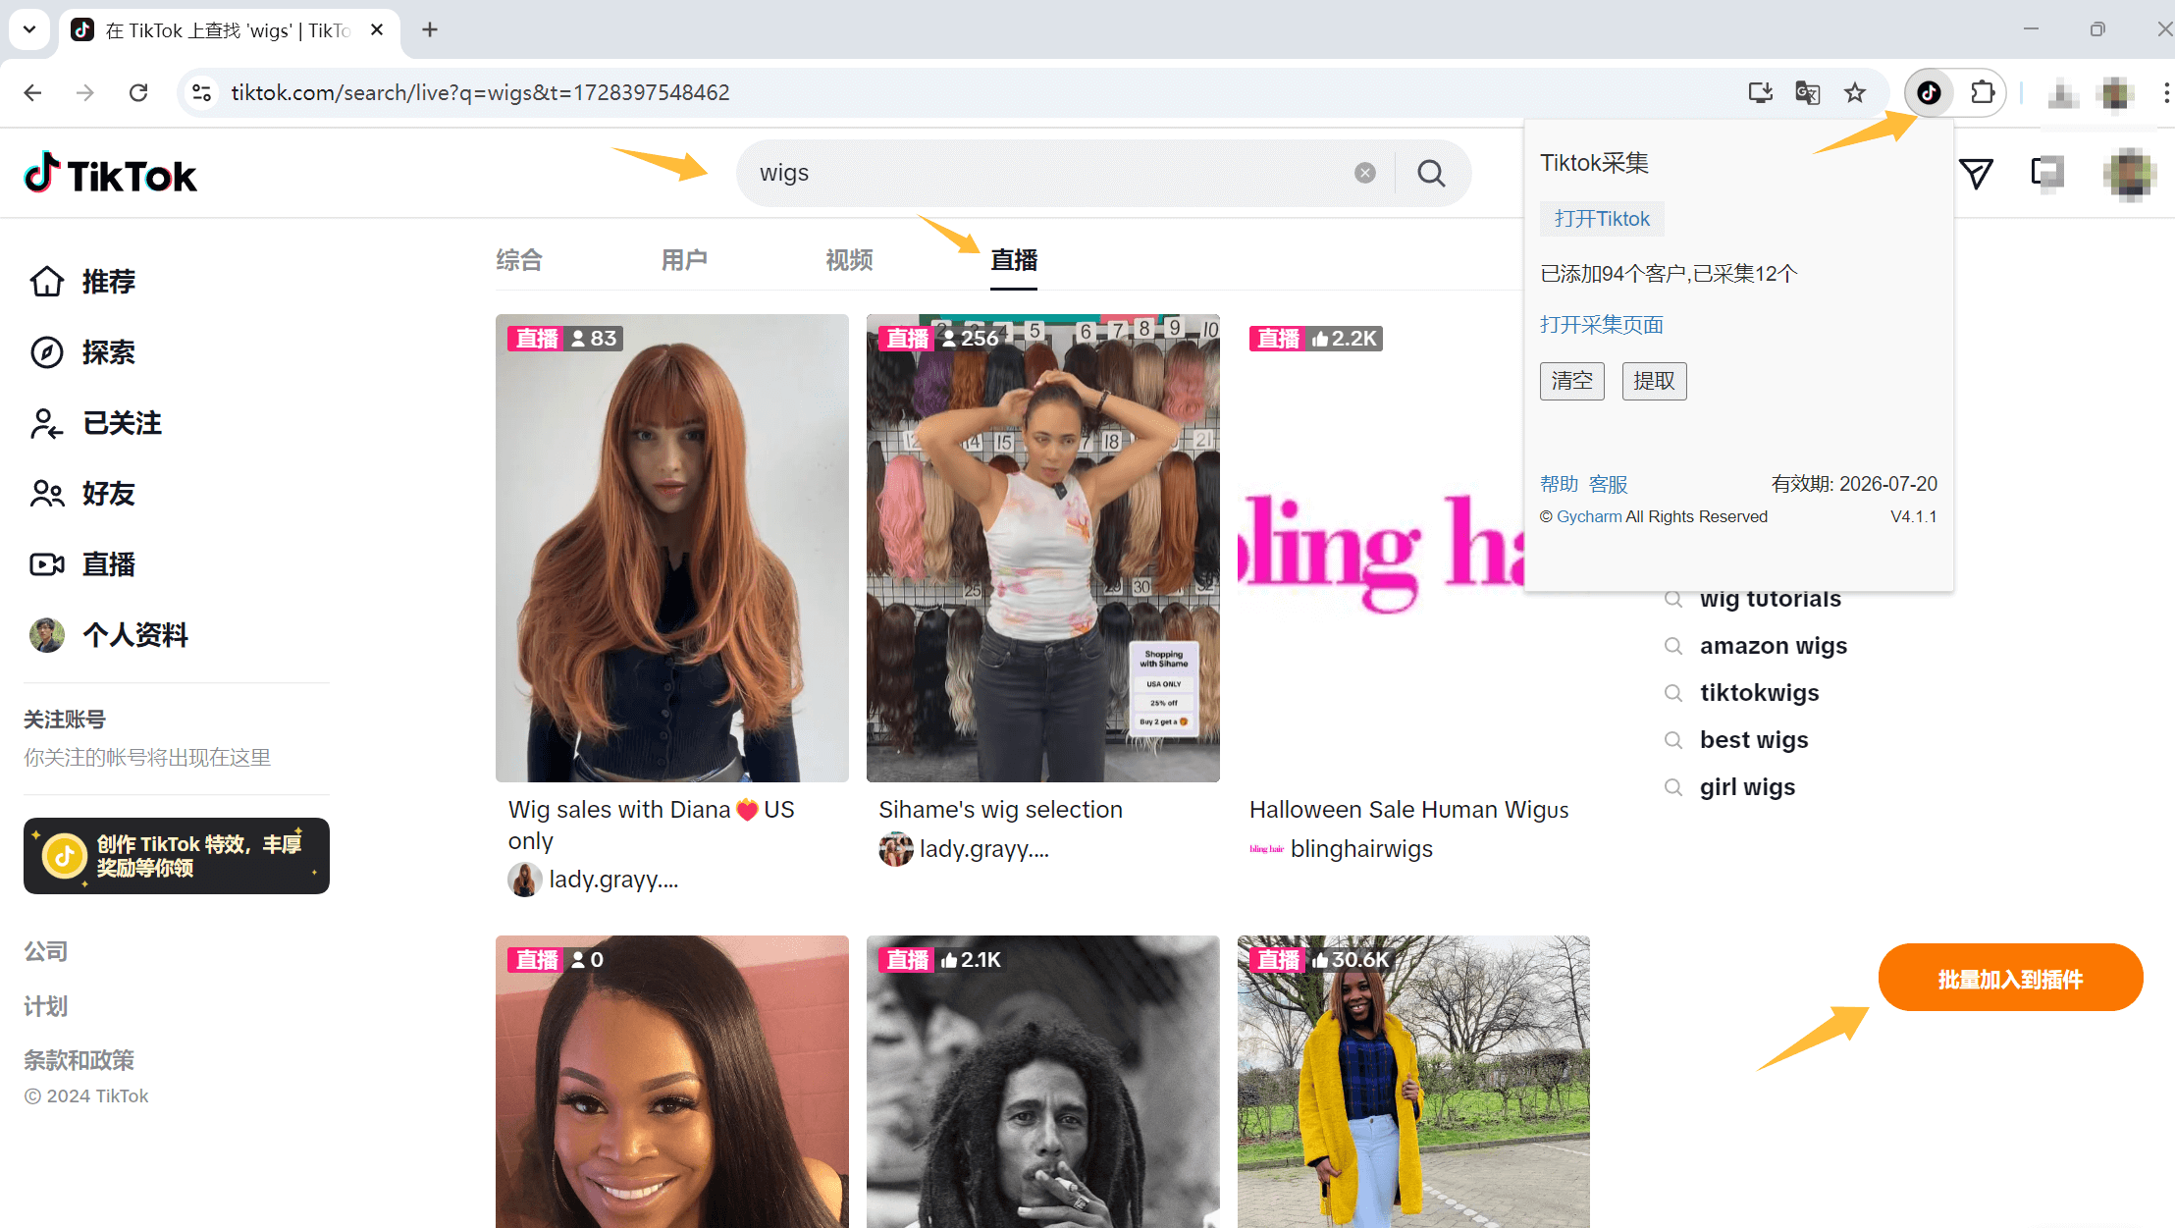View site information icon in address bar
This screenshot has height=1228, width=2175.
pos(201,92)
